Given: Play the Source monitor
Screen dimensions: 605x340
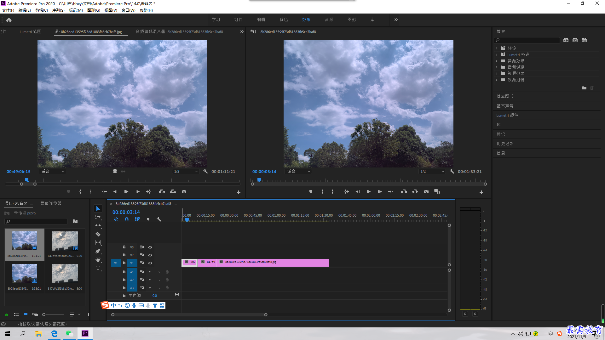Looking at the screenshot, I should tap(126, 191).
